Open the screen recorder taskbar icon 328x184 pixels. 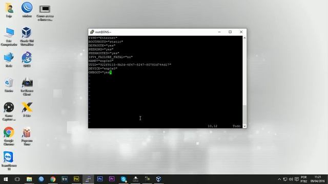point(65,179)
